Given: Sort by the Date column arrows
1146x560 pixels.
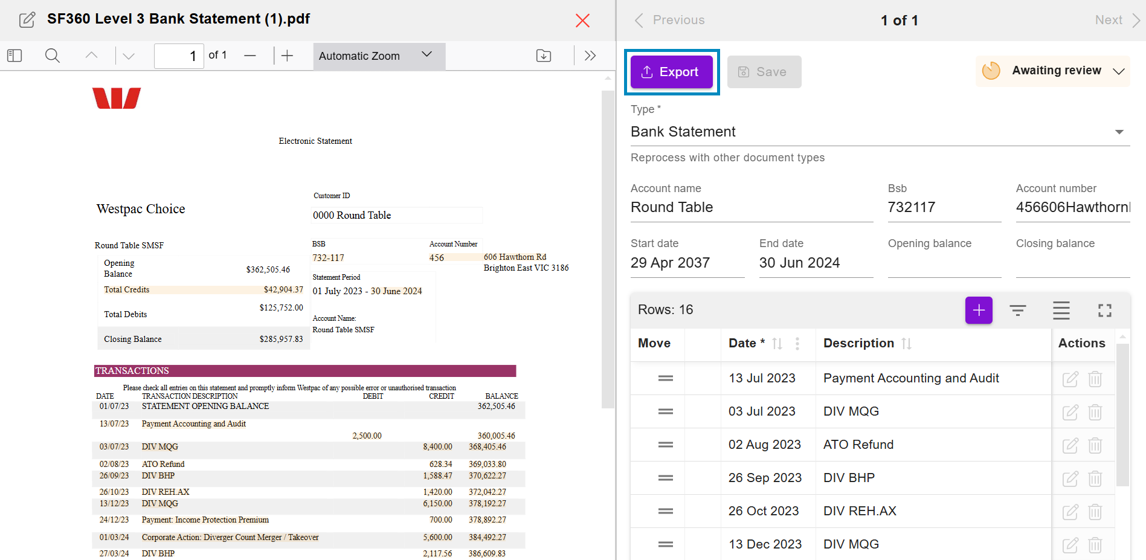Looking at the screenshot, I should [x=777, y=344].
